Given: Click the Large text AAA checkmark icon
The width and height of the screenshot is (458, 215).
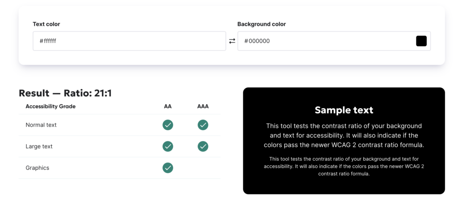Looking at the screenshot, I should (203, 146).
